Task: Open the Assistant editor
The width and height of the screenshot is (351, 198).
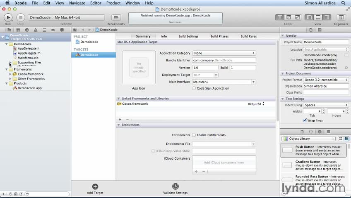Action: pos(289,17)
